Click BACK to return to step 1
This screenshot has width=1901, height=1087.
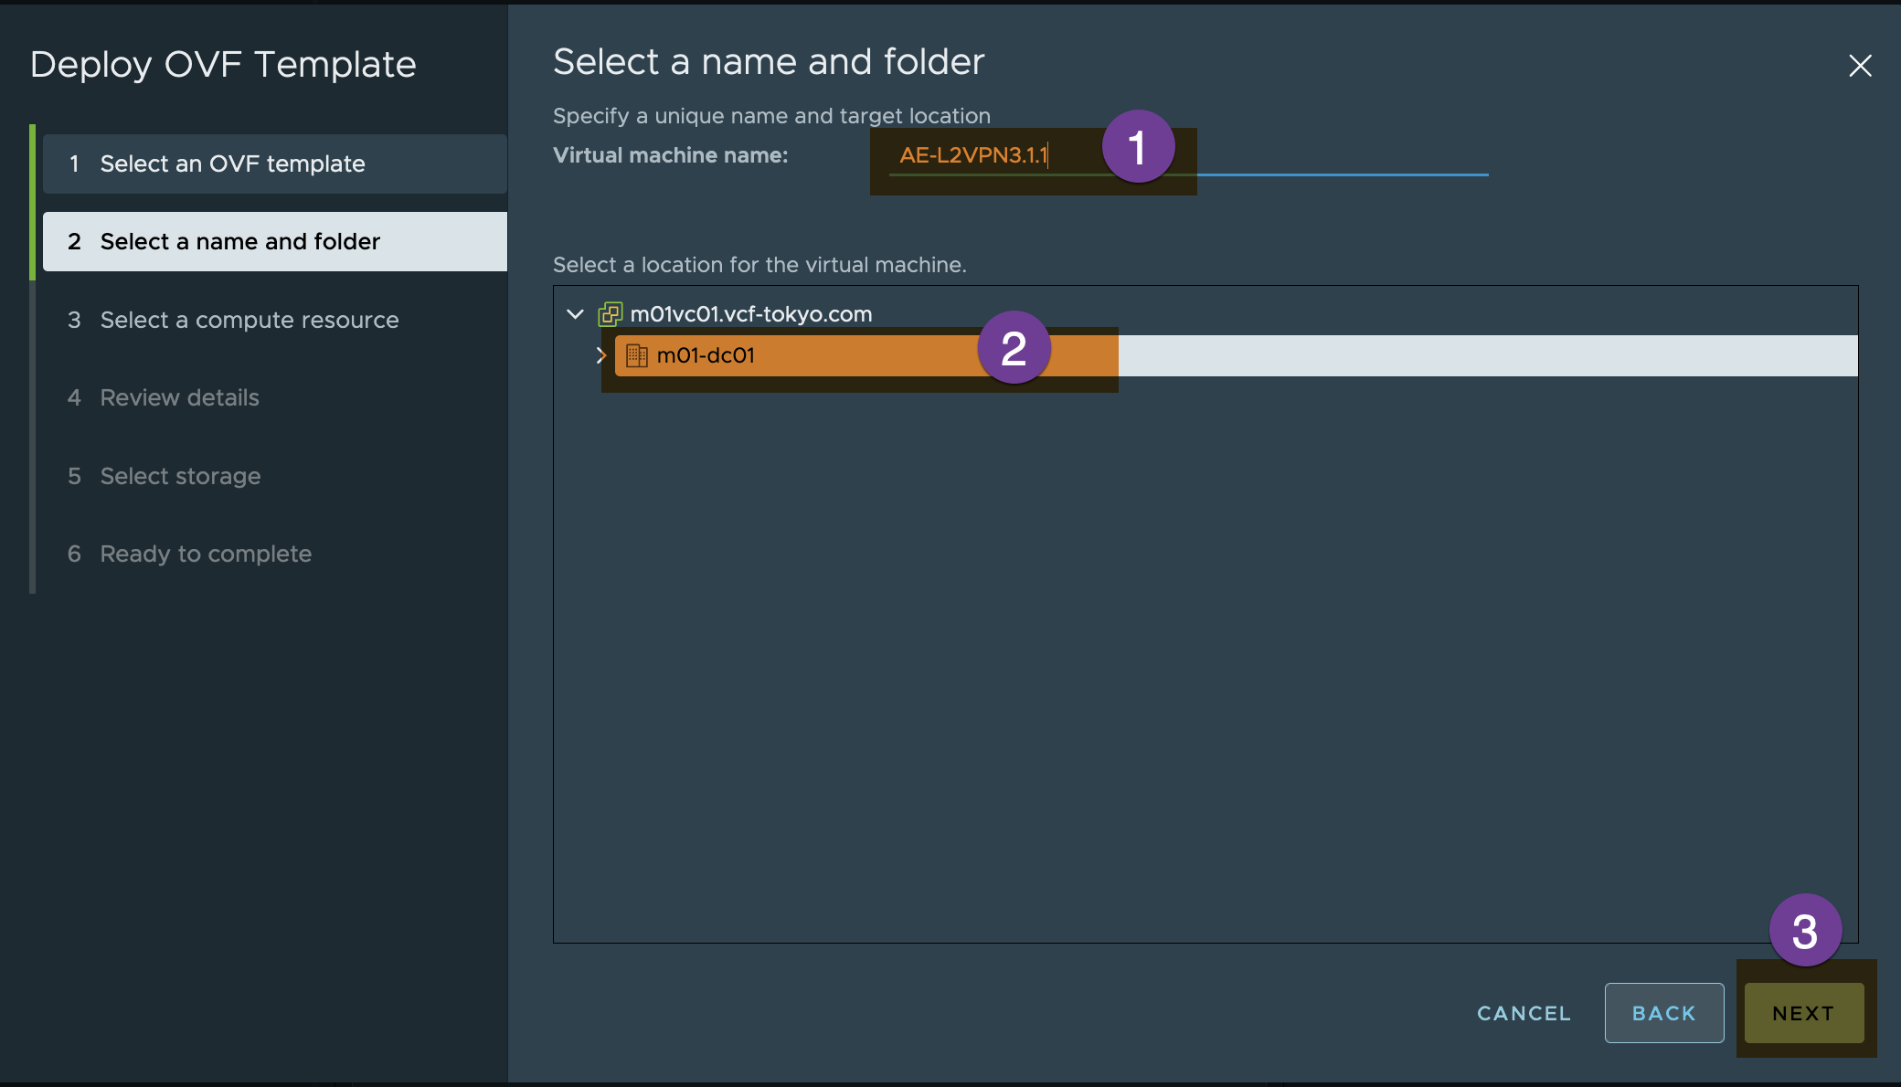1664,1013
